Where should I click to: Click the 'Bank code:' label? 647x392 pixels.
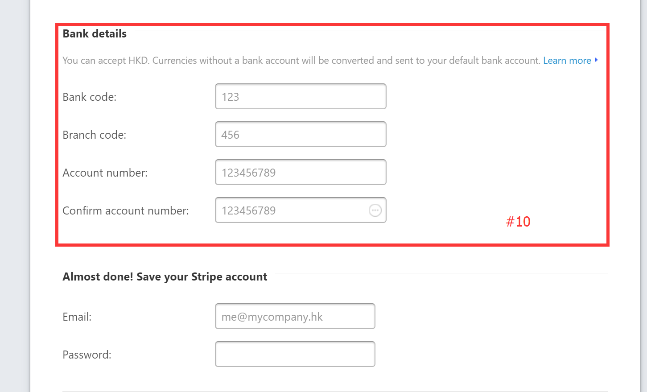coord(90,97)
